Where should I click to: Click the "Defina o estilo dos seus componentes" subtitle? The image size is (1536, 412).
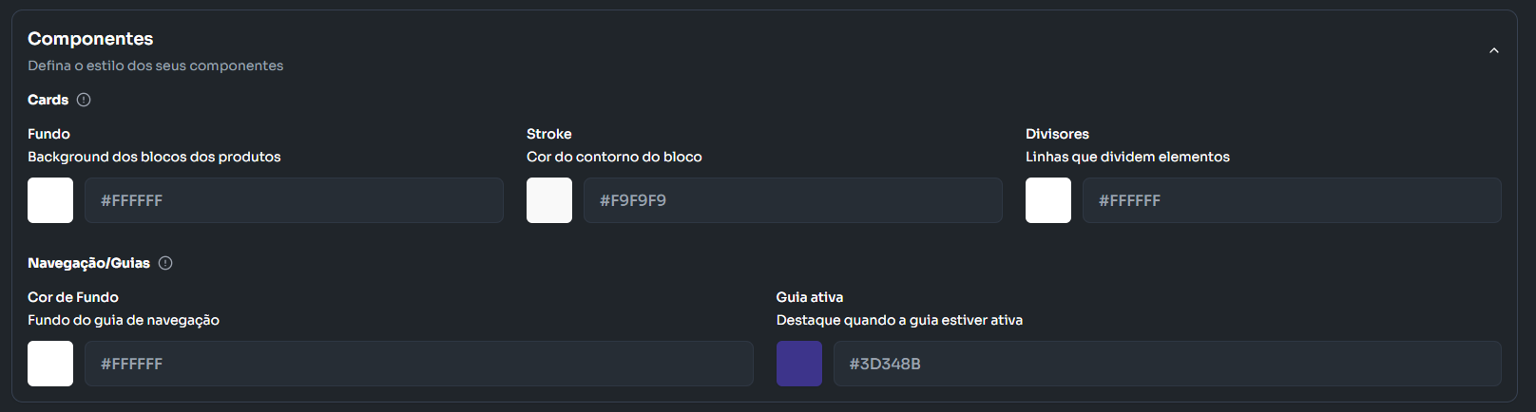(155, 66)
